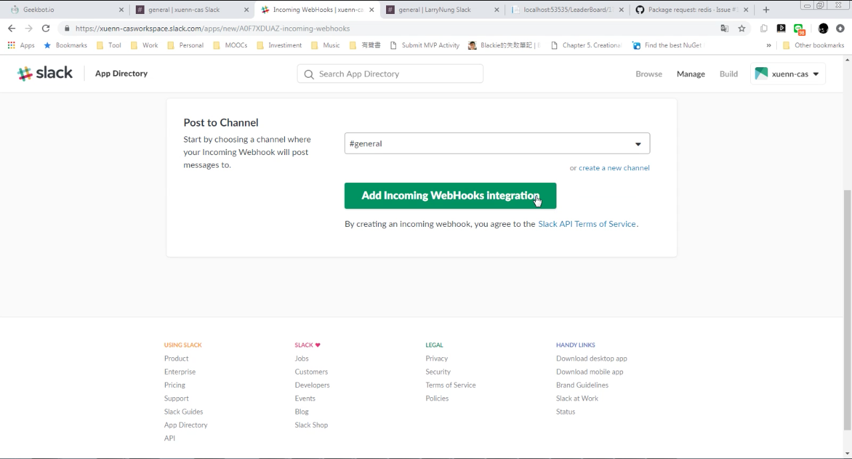
Task: Open the Jobs footer link
Action: [302, 359]
